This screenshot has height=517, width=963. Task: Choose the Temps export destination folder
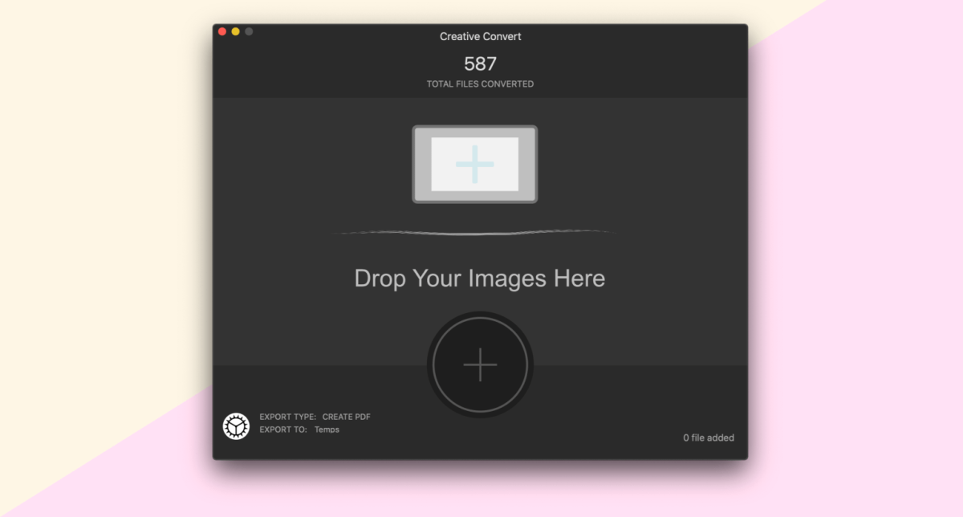point(327,429)
